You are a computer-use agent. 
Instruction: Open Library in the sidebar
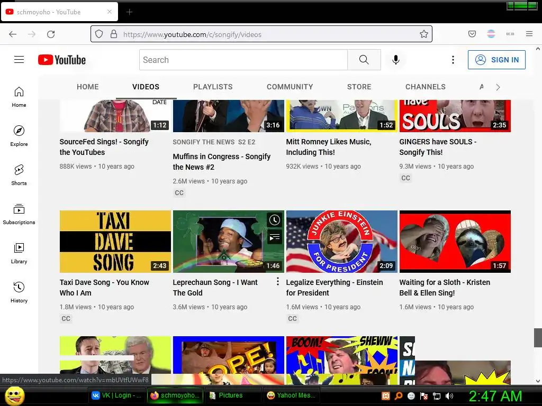[19, 253]
